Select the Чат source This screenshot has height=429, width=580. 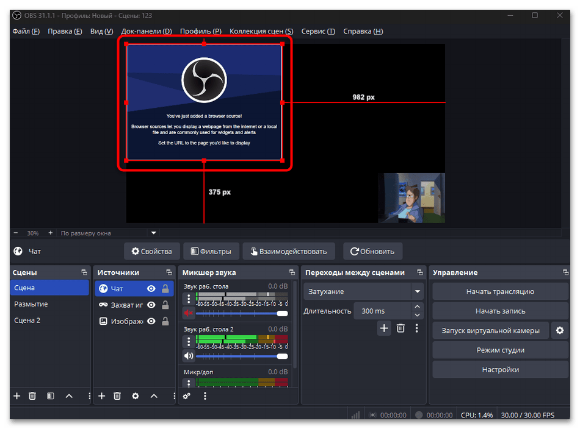tap(134, 289)
